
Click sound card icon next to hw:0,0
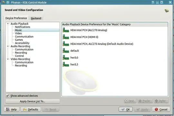[x=66, y=58]
